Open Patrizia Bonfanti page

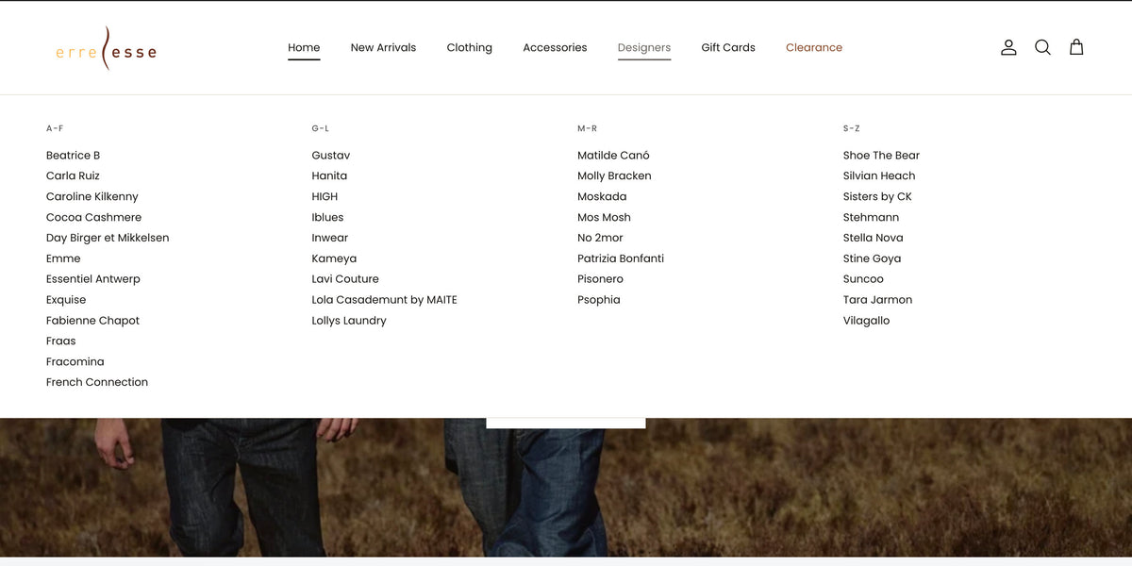(621, 258)
